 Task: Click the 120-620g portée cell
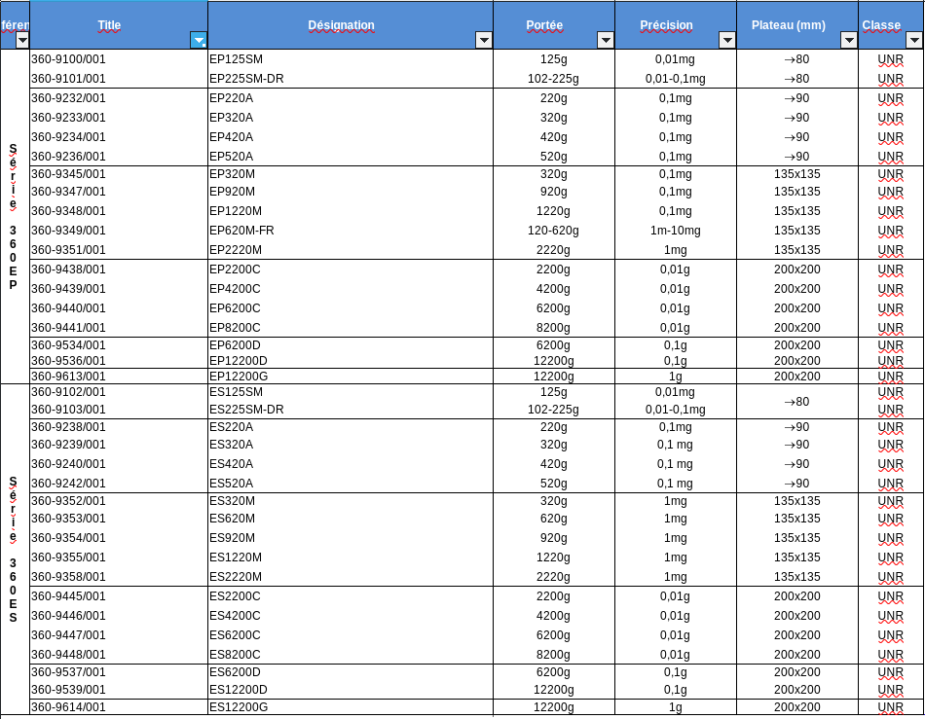tap(553, 231)
